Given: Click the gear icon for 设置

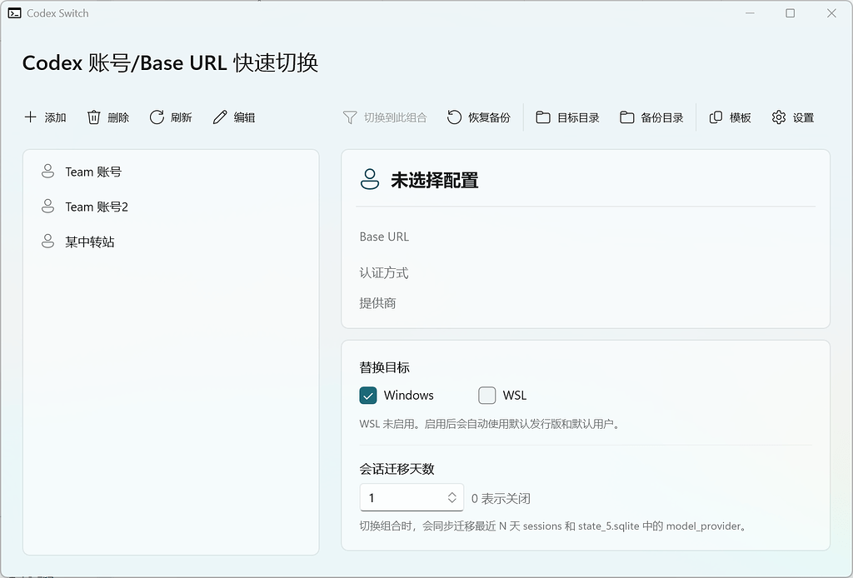Looking at the screenshot, I should [779, 117].
